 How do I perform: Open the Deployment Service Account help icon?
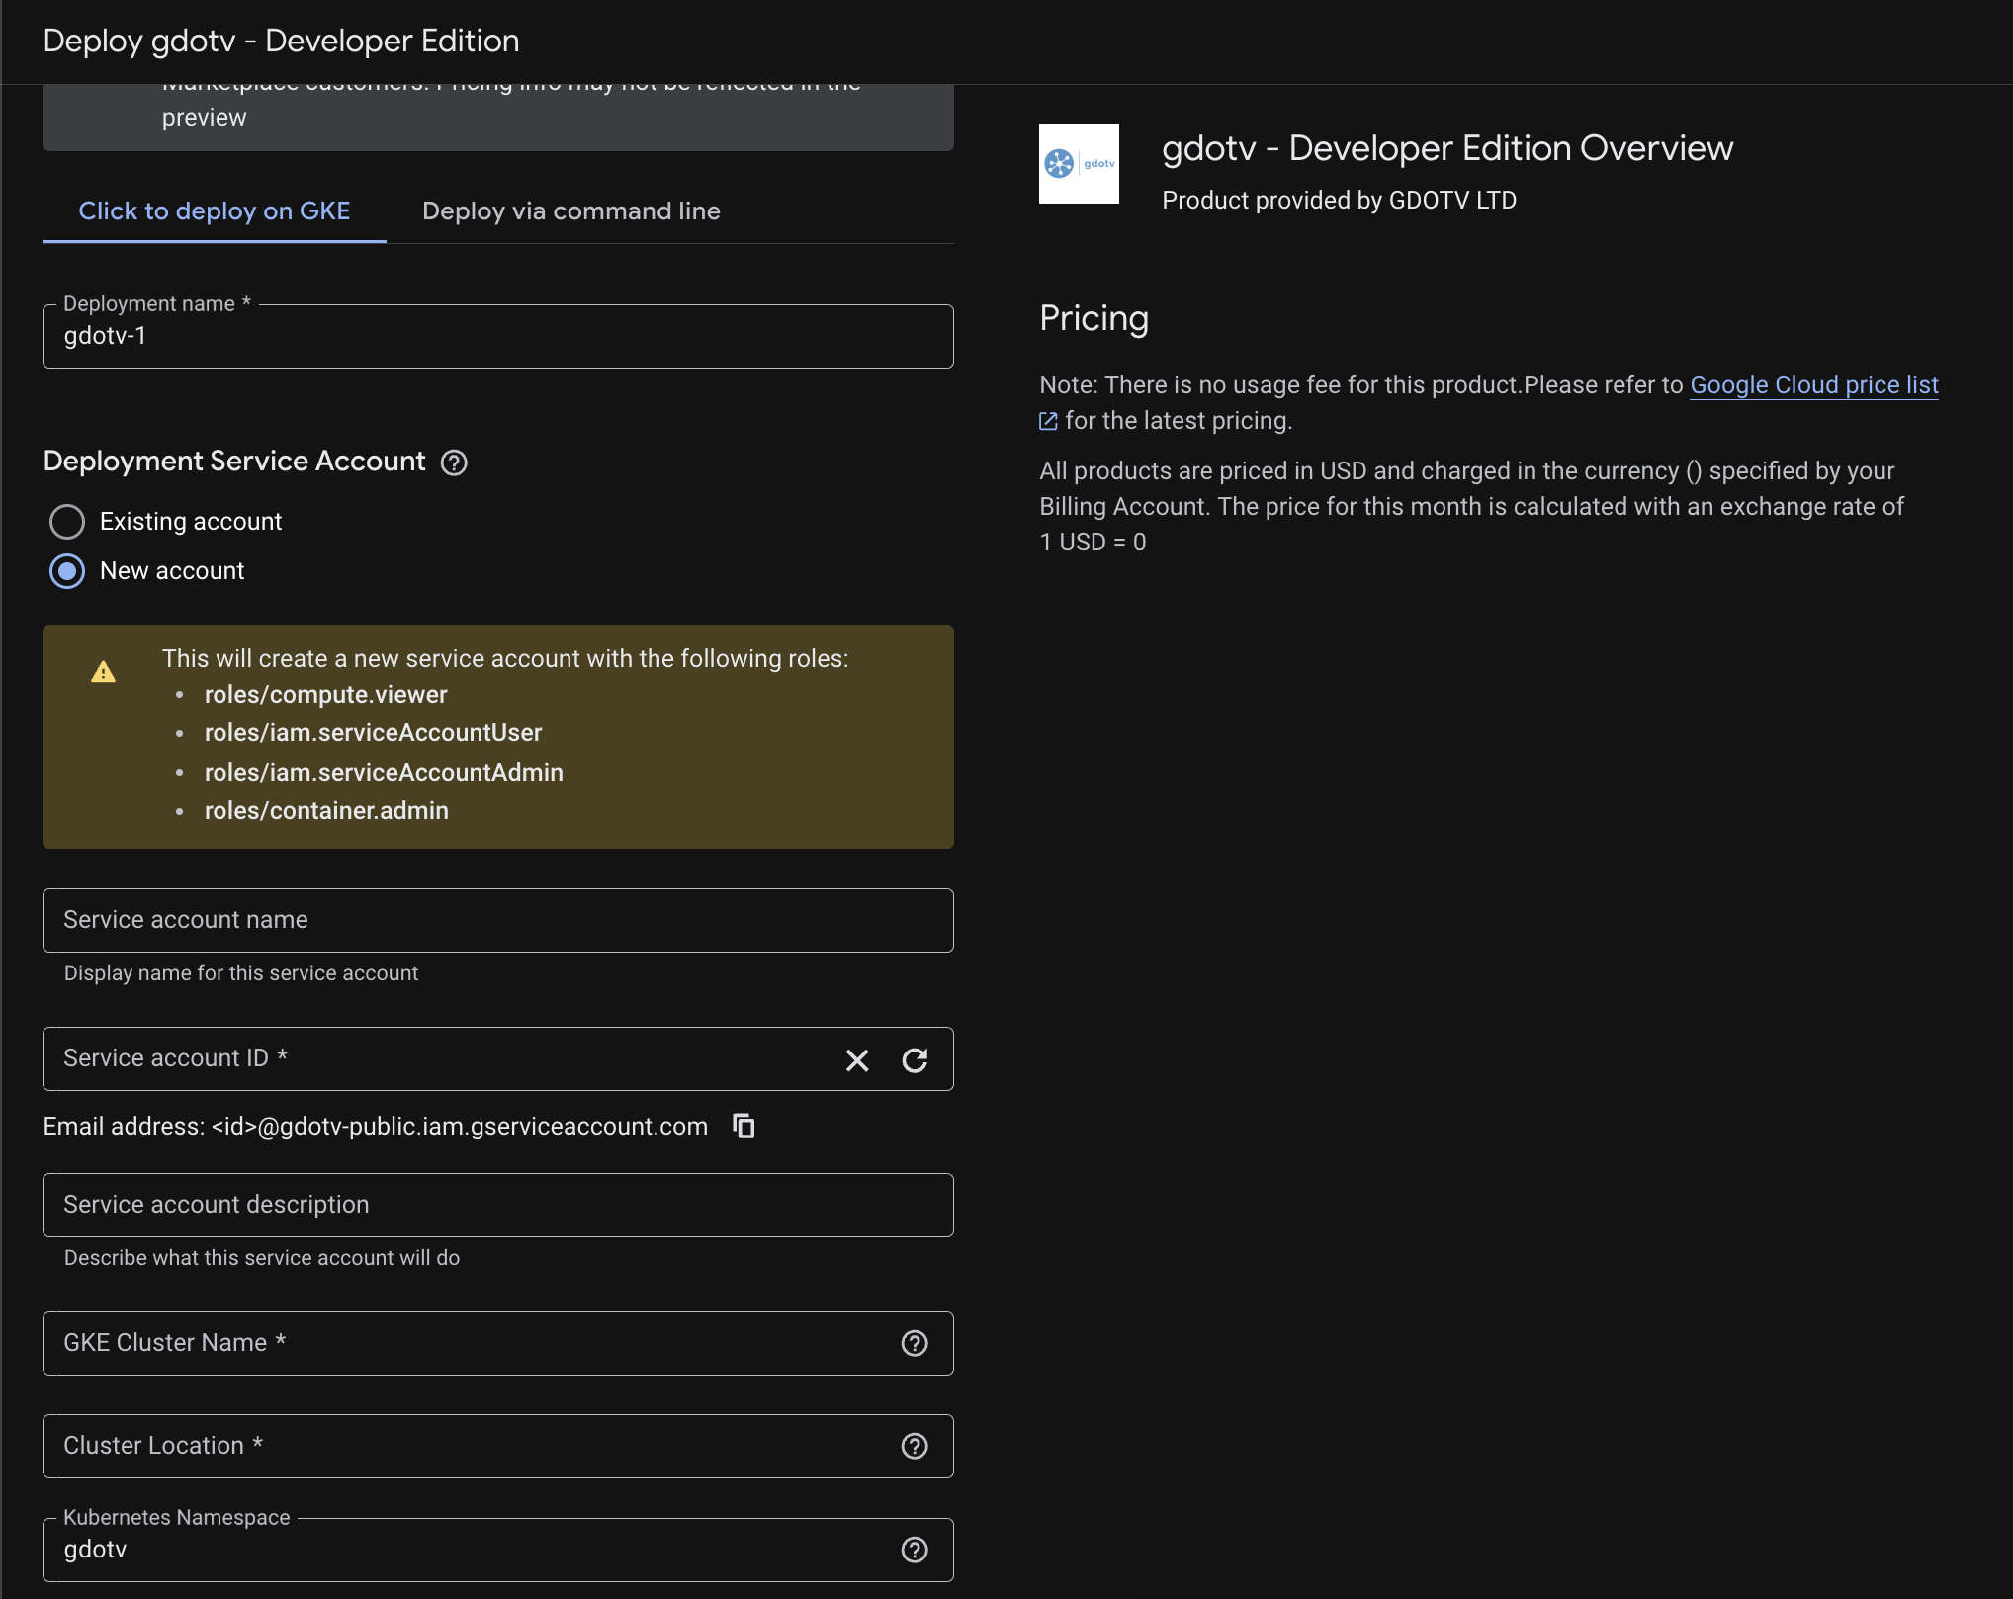coord(454,463)
